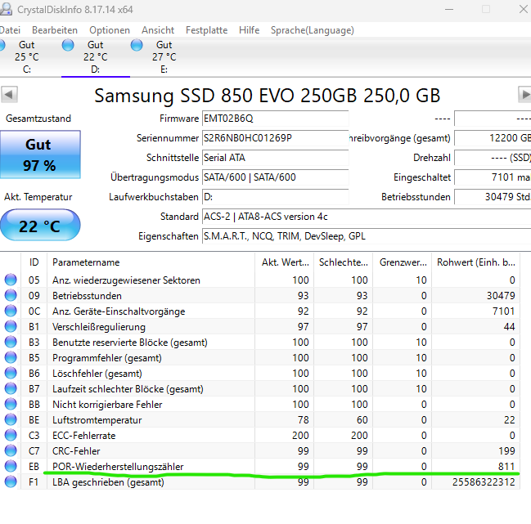Click status orb for CRC-Fehler row
The height and width of the screenshot is (524, 531).
[11, 451]
